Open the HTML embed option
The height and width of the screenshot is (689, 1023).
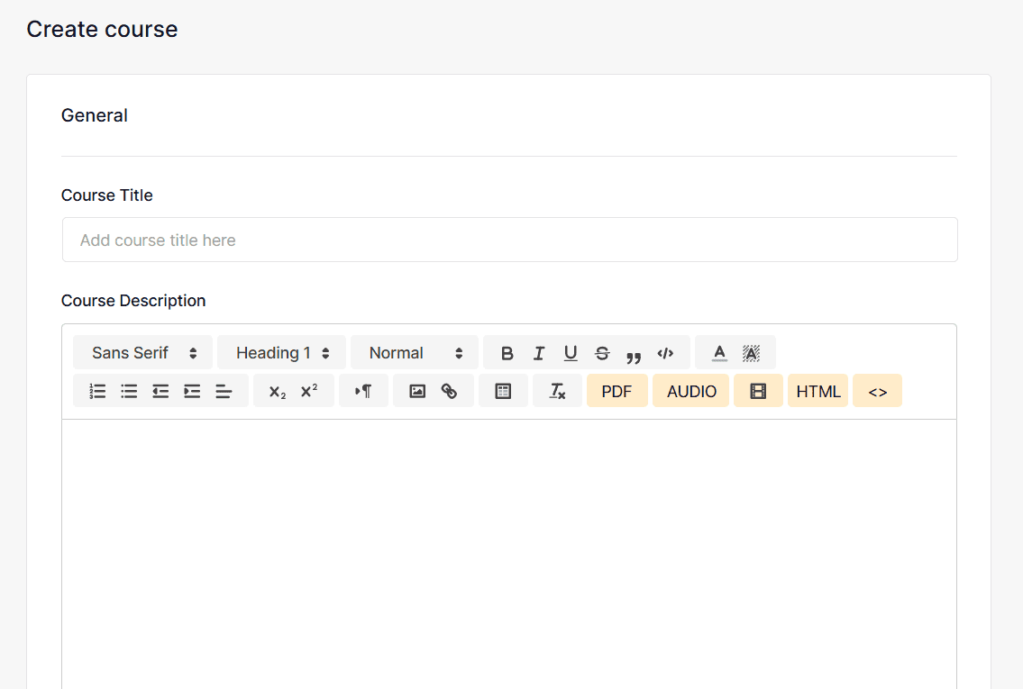point(817,390)
